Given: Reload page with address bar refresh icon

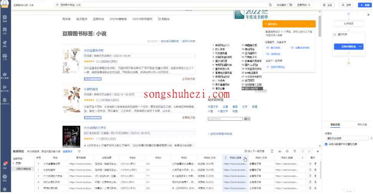Looking at the screenshot, I should click(x=57, y=5).
